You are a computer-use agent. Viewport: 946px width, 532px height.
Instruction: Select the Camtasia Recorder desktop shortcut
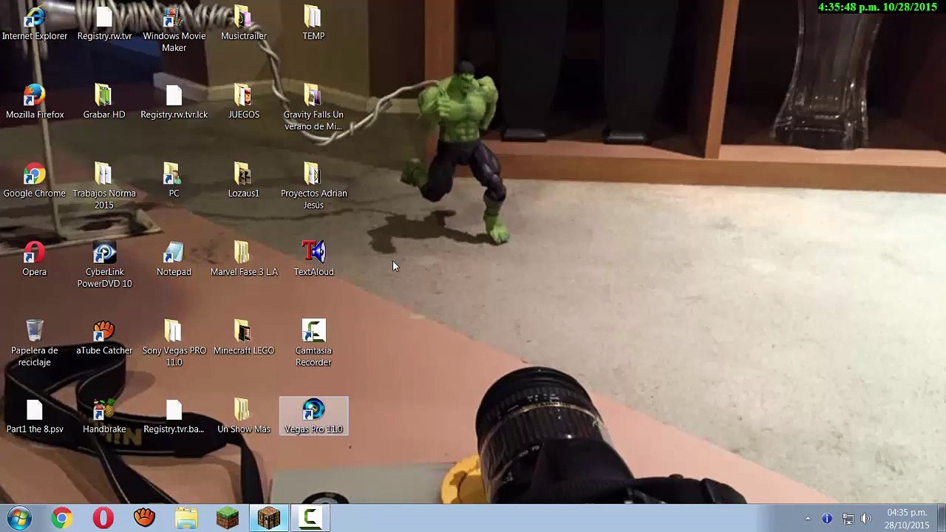pyautogui.click(x=313, y=343)
